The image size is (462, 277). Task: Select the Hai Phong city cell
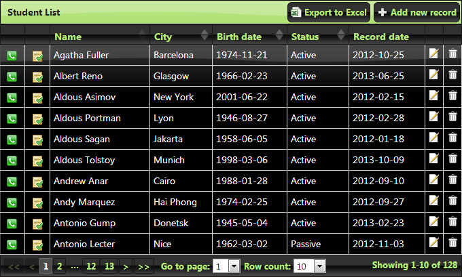pyautogui.click(x=181, y=202)
